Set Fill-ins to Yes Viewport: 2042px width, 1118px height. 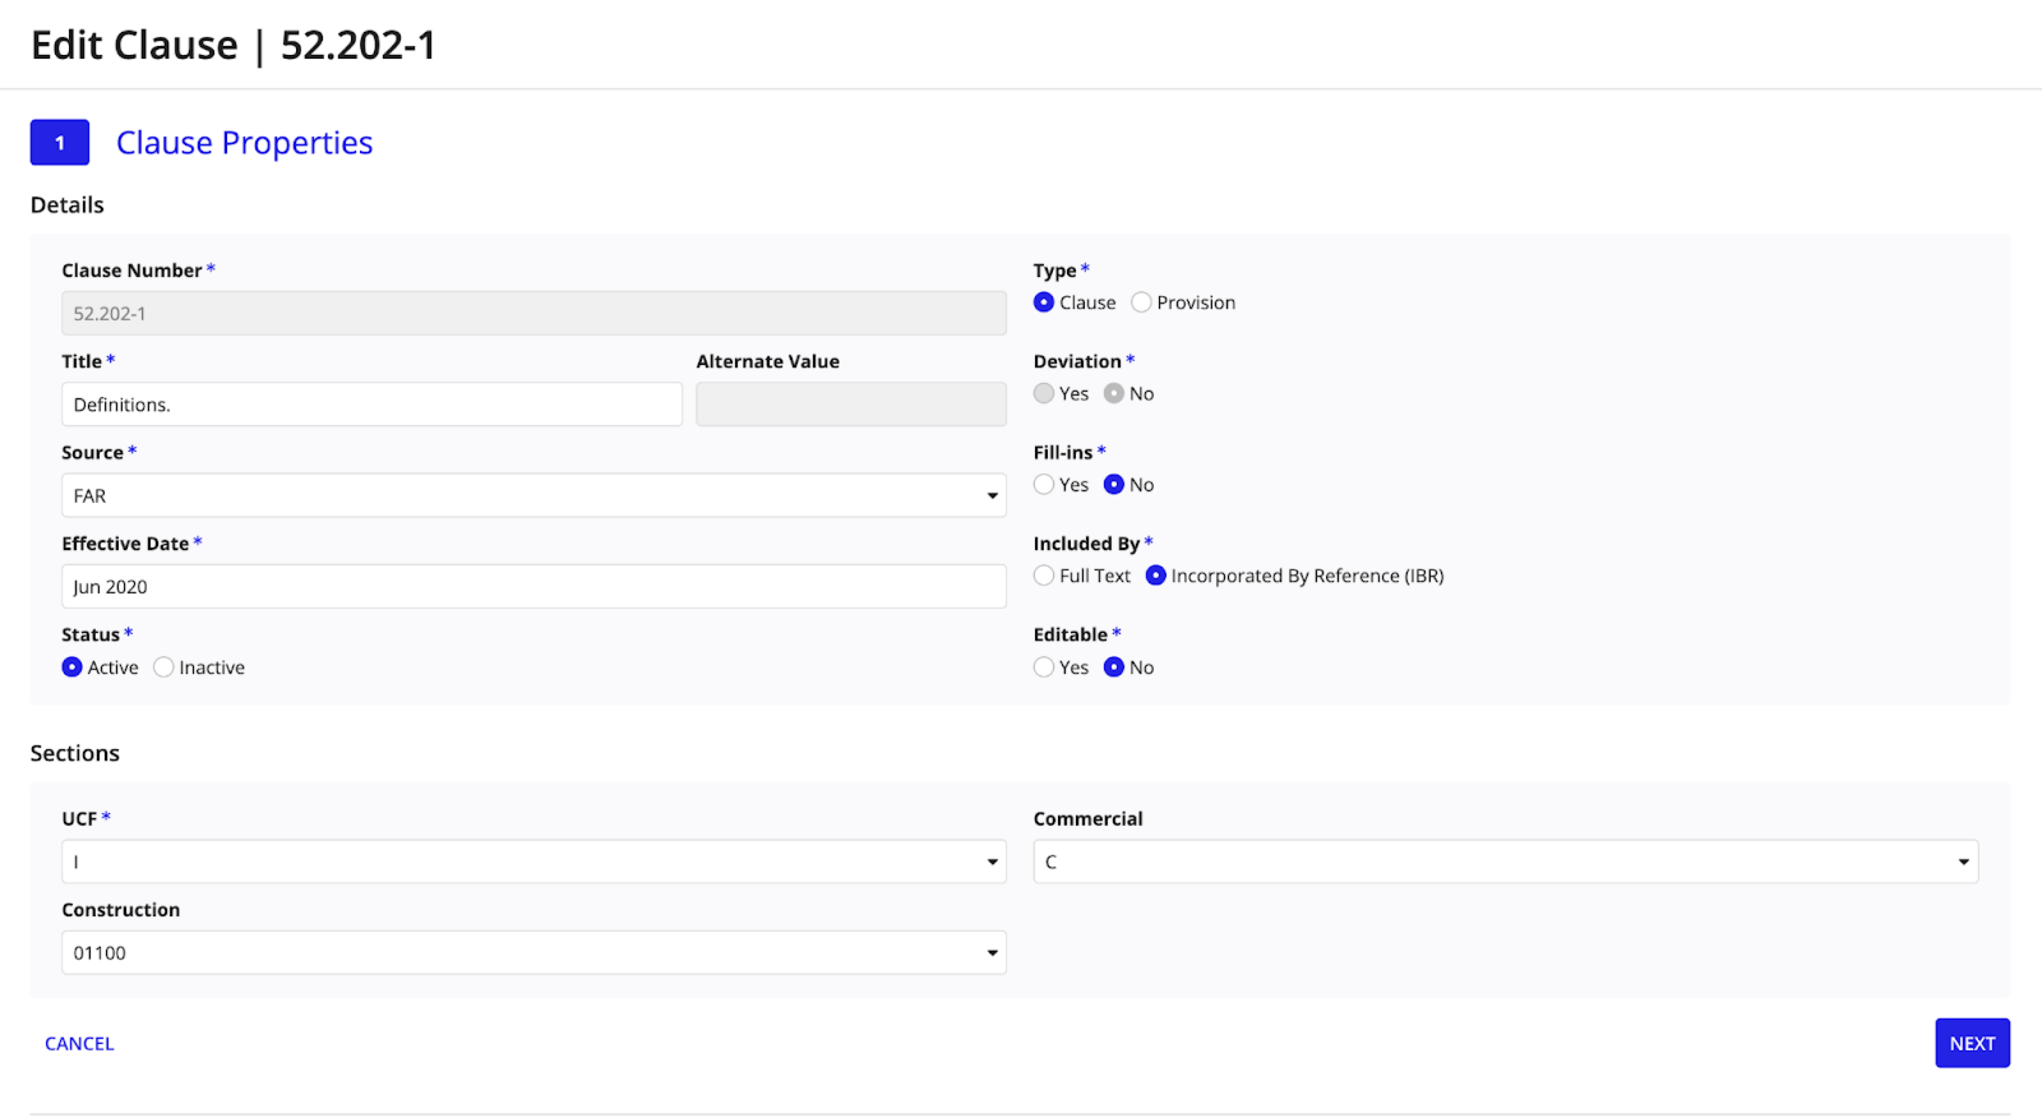point(1043,484)
